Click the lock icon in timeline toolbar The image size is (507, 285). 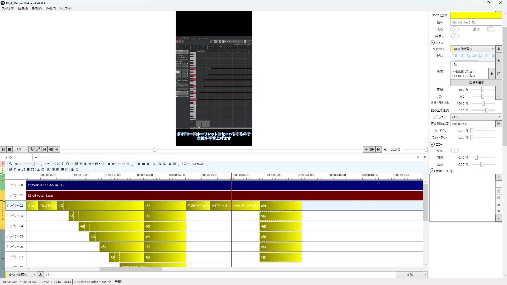[x=85, y=164]
